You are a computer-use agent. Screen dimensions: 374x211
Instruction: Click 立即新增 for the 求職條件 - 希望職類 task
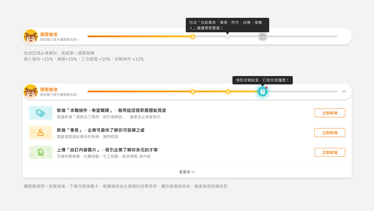pos(330,113)
